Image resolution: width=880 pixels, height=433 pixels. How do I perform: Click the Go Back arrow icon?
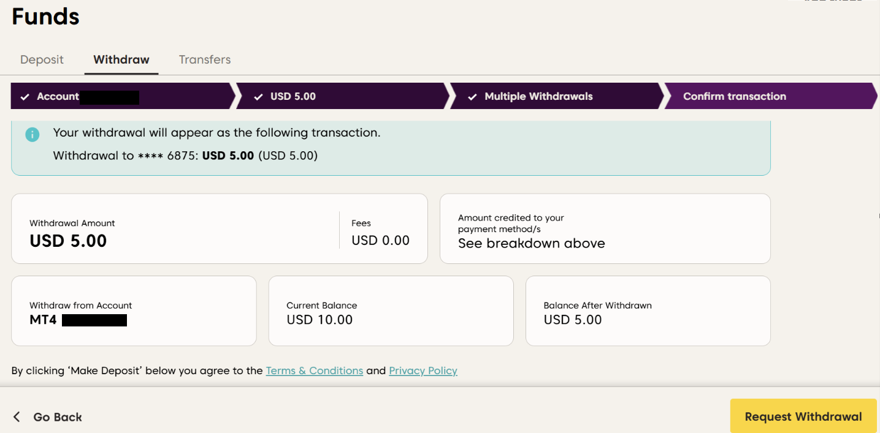coord(17,417)
